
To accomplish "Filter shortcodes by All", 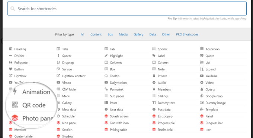I will coord(83,34).
